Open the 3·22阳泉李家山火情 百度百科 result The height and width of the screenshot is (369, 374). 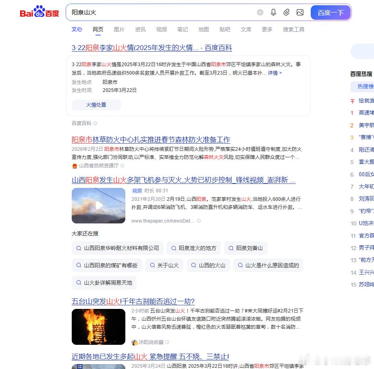152,48
